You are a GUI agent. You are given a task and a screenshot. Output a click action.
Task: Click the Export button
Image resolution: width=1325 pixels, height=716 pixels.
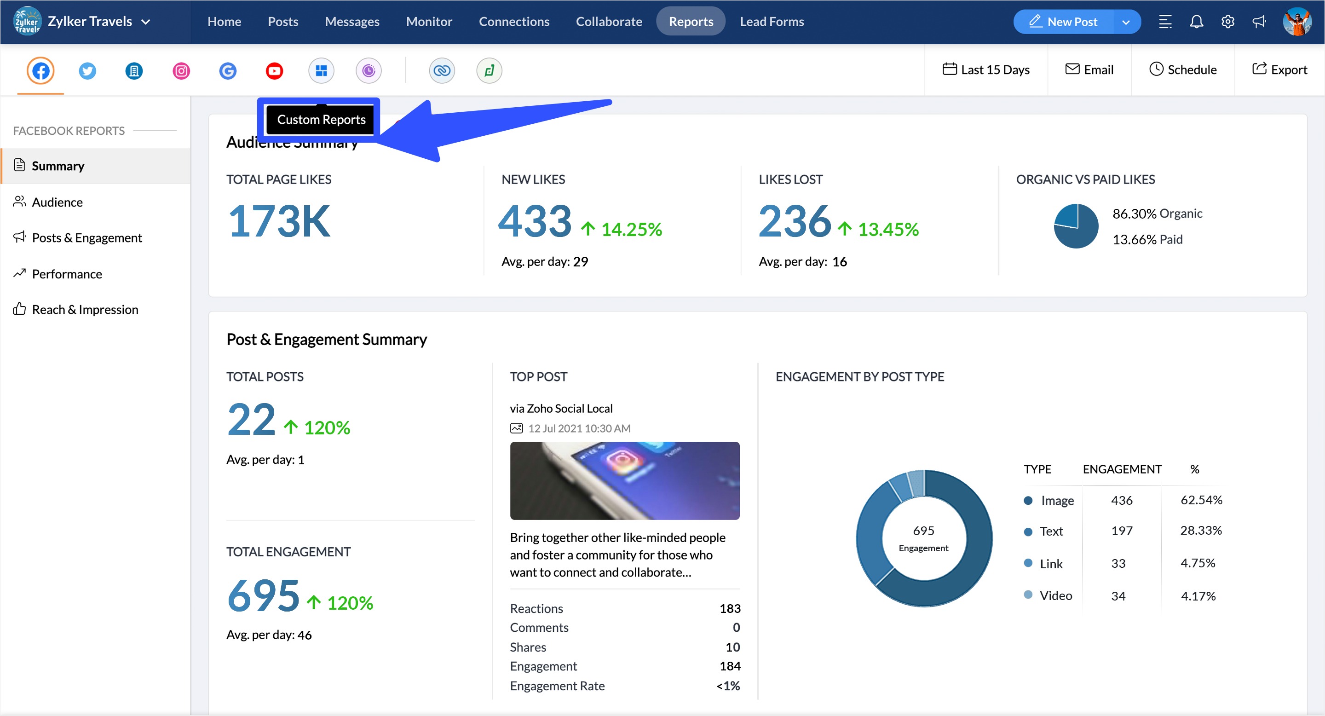click(1280, 69)
